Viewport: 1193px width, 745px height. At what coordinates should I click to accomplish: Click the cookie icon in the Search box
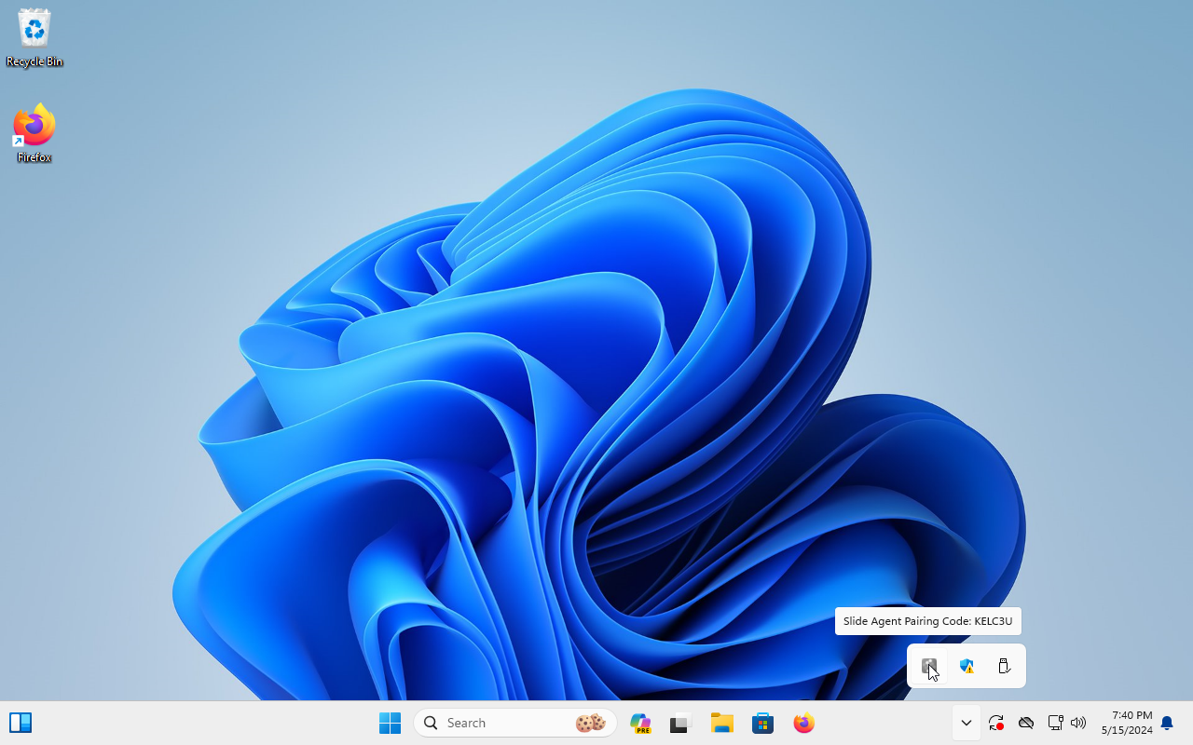pos(591,723)
